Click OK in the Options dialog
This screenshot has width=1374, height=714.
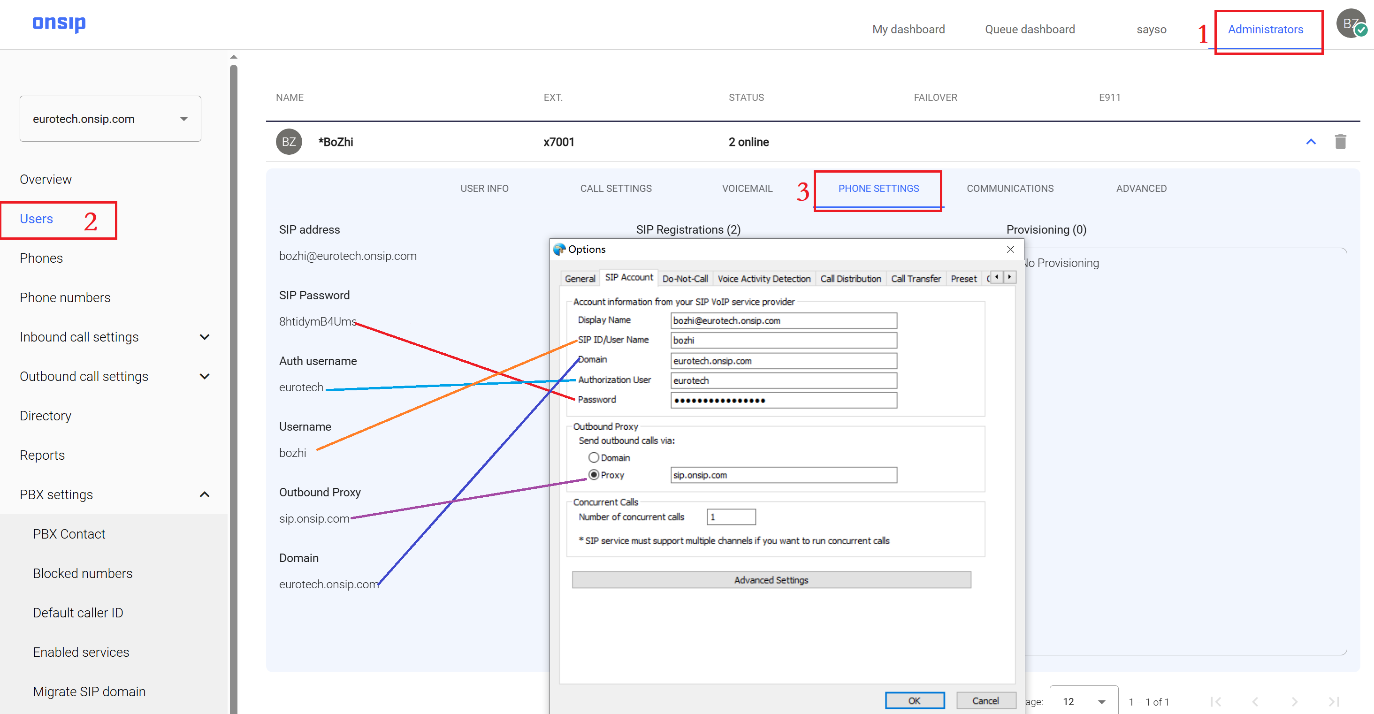click(914, 700)
